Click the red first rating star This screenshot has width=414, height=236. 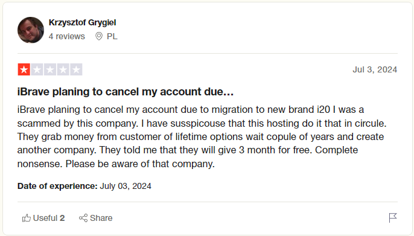[x=24, y=69]
